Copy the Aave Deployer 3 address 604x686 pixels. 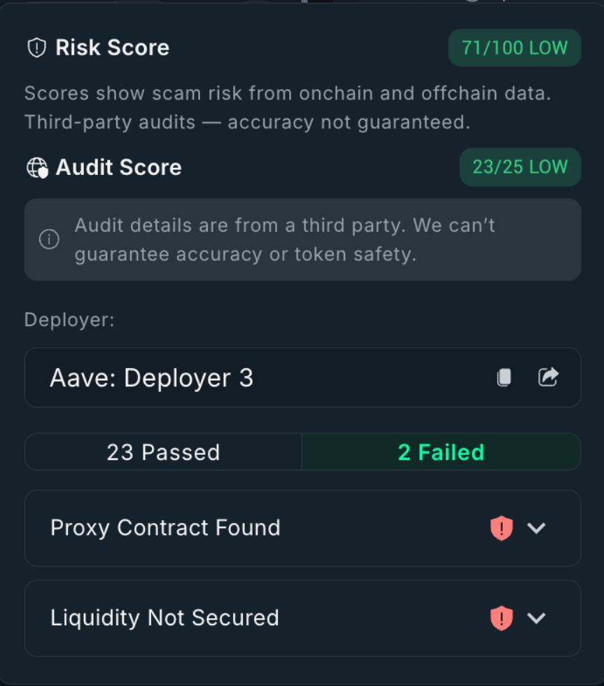point(504,377)
